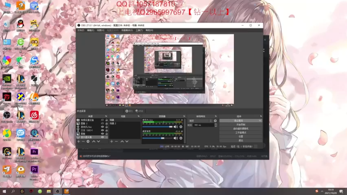Open green 360 browser desktop icon
The width and height of the screenshot is (347, 195).
[20, 45]
